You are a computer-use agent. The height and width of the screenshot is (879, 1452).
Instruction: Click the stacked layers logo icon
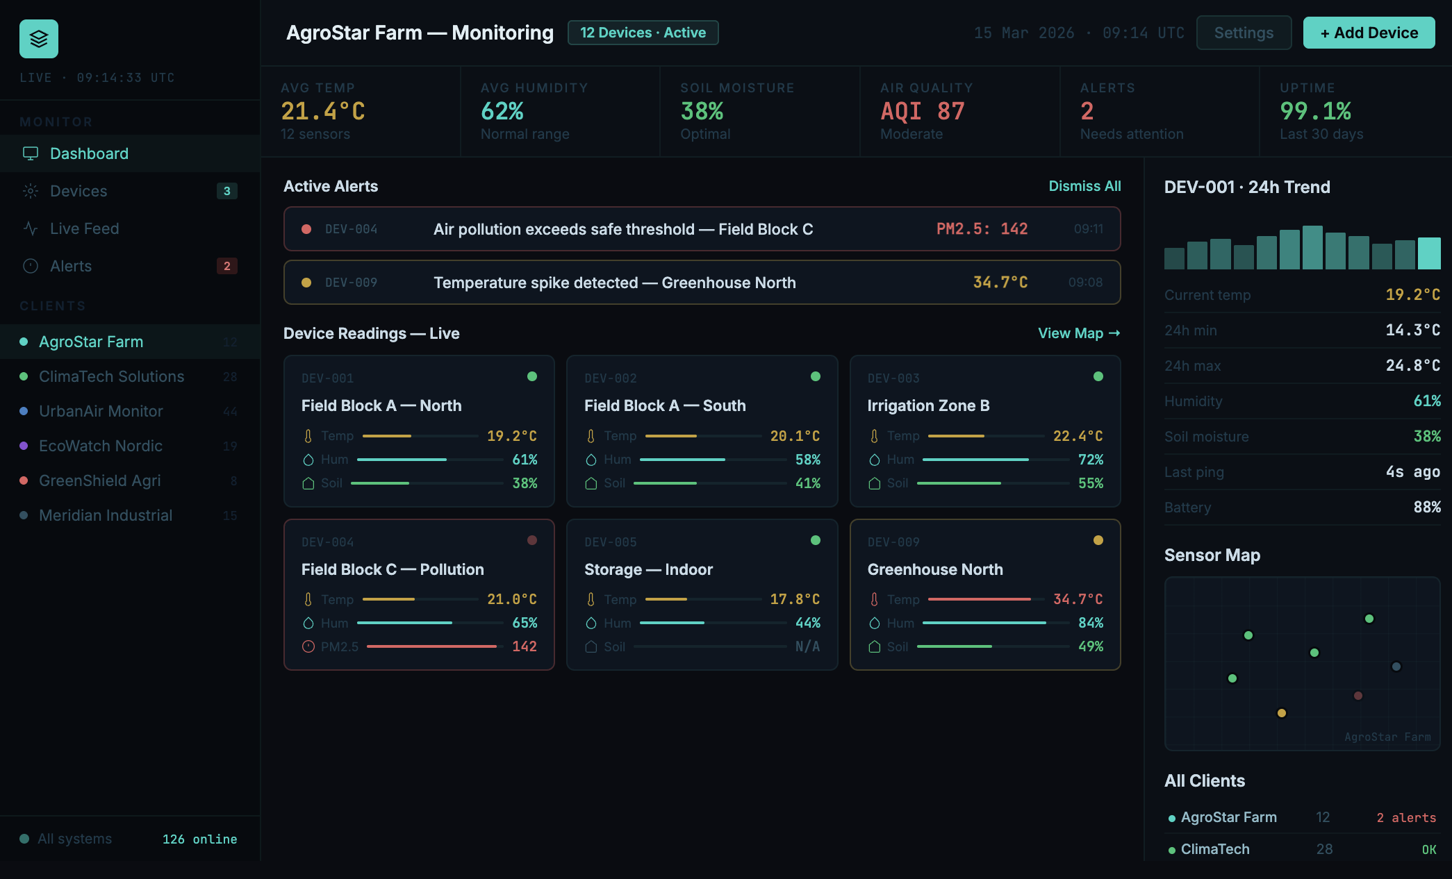coord(39,39)
